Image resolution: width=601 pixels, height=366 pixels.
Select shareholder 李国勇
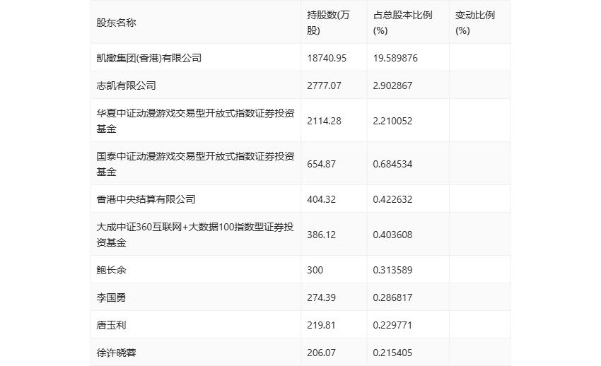pos(111,297)
